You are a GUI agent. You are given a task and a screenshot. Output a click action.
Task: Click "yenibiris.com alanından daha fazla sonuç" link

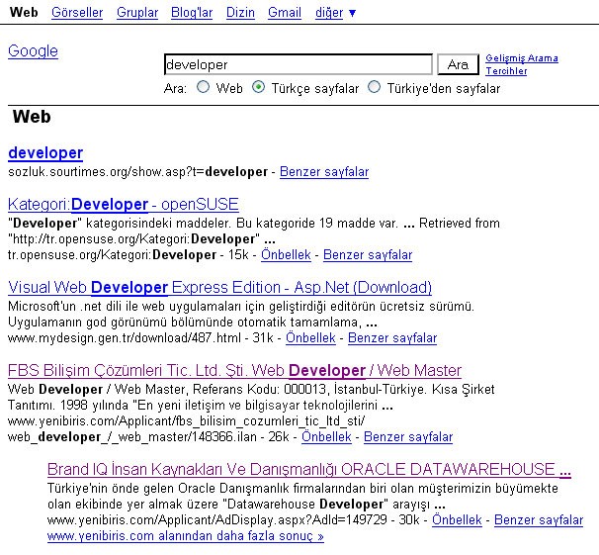point(185,536)
